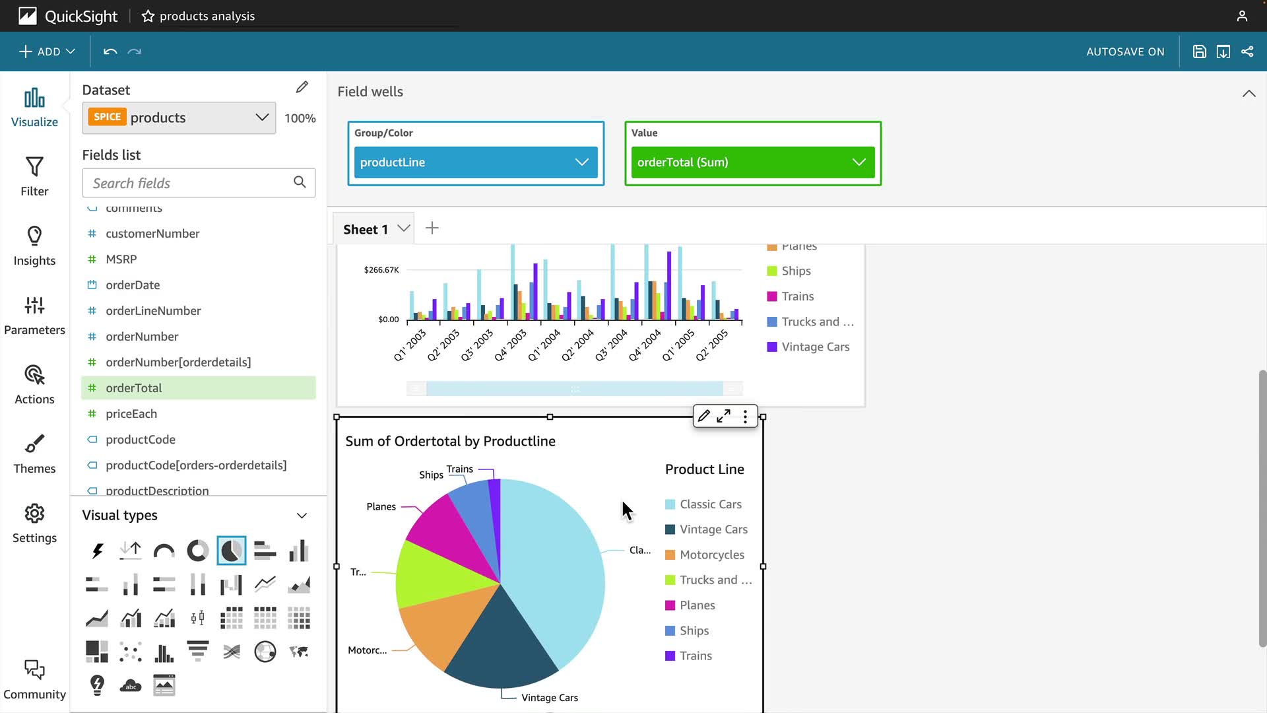Expand the orderTotal (Sum) value dropdown
The image size is (1267, 713).
pyautogui.click(x=859, y=162)
